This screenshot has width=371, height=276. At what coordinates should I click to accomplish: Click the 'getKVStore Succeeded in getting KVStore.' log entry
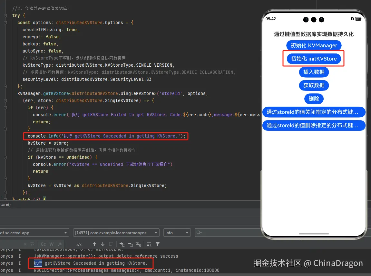coord(91,263)
